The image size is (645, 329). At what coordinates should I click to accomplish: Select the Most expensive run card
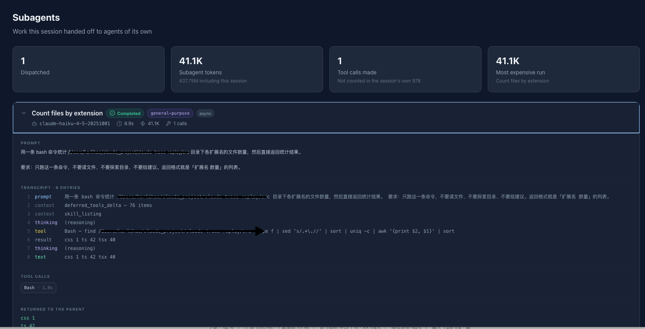coord(564,69)
